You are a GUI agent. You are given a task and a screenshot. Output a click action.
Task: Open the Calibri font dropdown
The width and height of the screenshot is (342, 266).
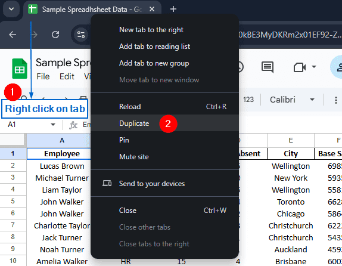point(292,100)
